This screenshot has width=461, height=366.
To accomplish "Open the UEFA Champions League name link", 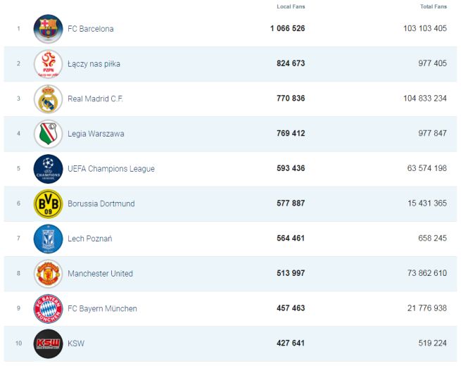I will tap(110, 169).
